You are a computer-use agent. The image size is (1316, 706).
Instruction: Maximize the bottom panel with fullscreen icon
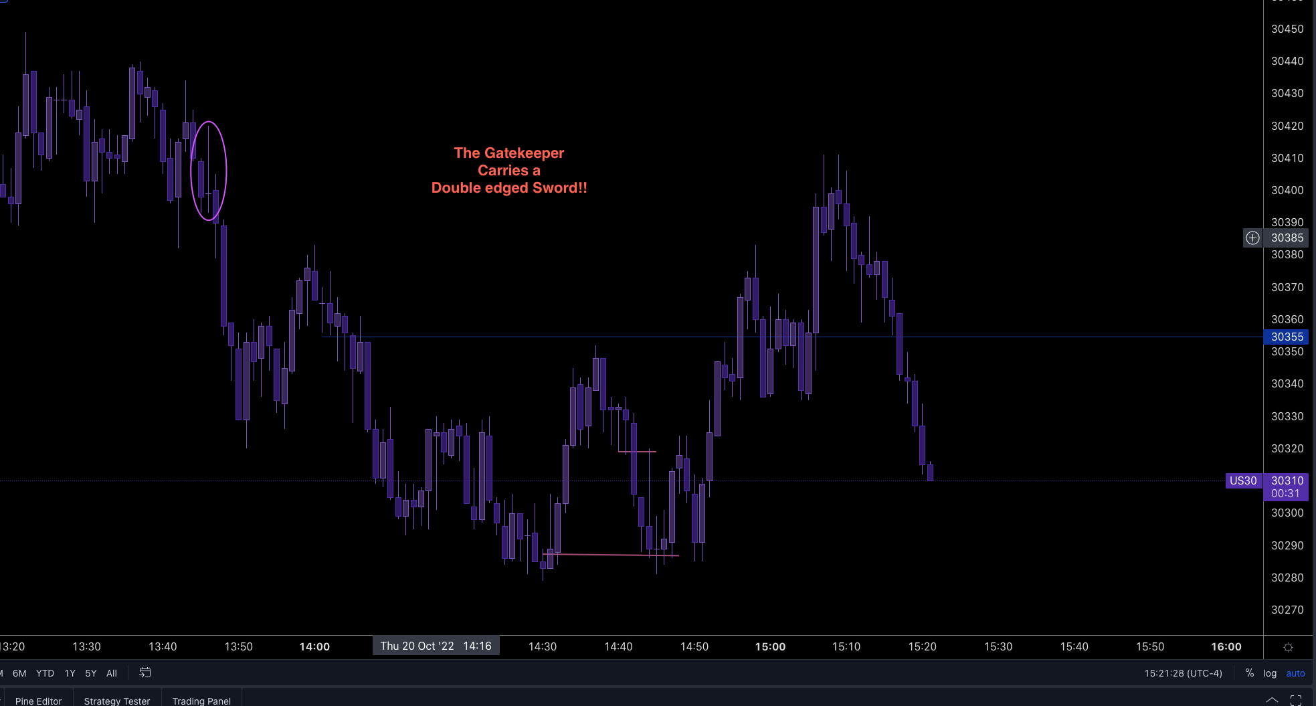tap(1296, 700)
